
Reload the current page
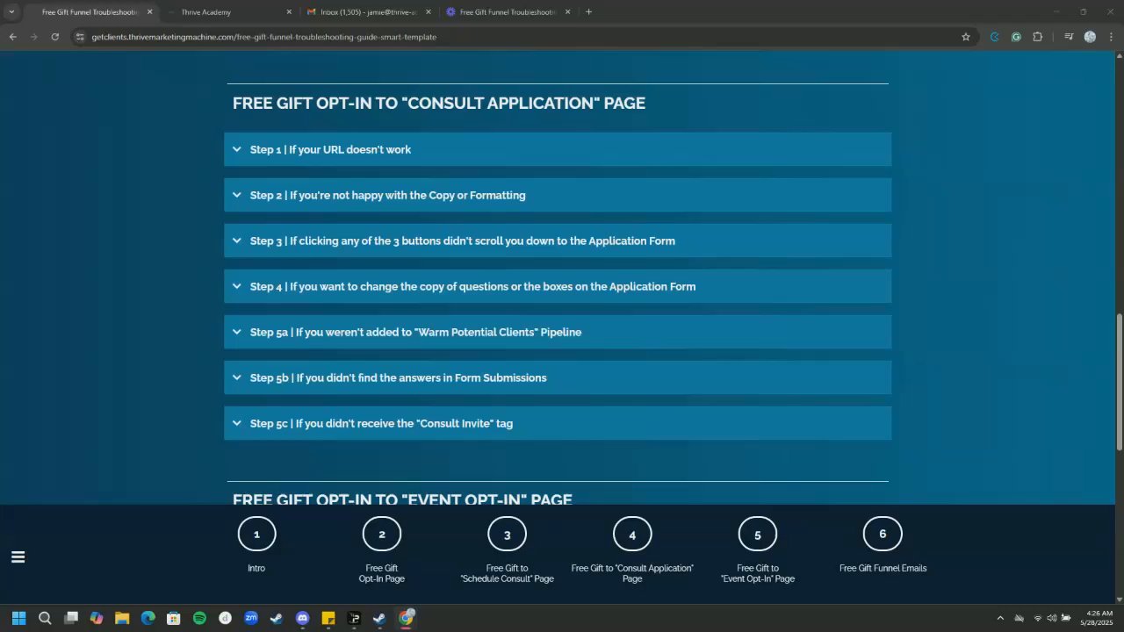(54, 37)
